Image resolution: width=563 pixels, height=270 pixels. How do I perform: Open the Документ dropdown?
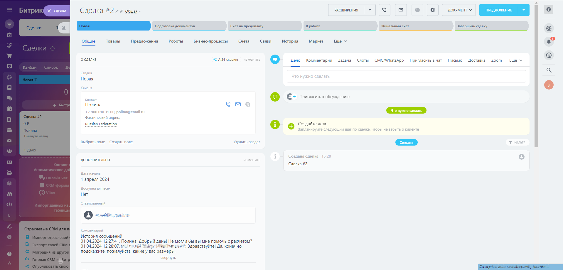(459, 10)
